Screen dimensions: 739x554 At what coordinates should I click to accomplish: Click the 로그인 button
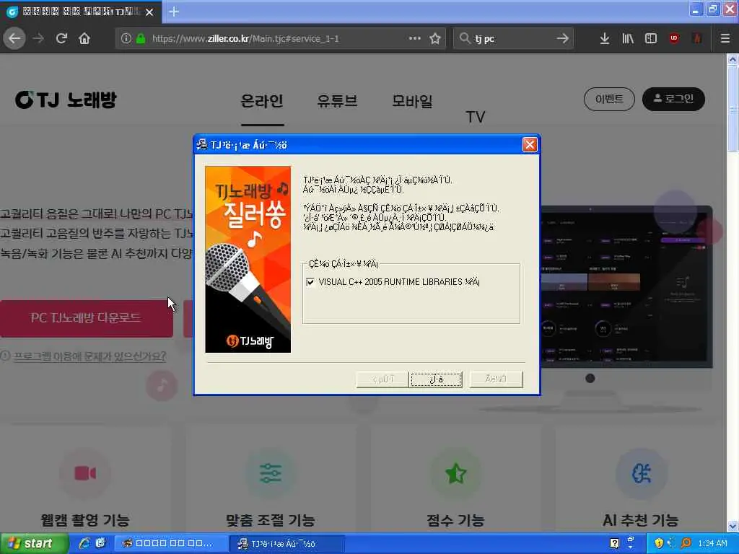point(673,99)
